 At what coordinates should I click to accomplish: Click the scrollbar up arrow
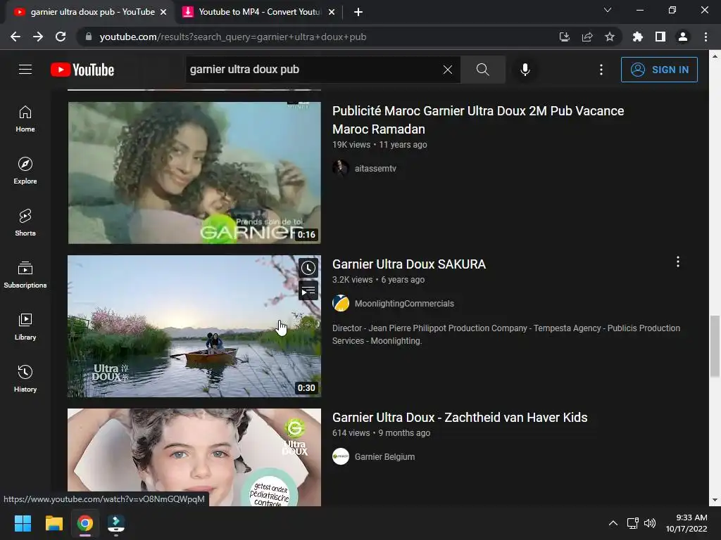pos(714,56)
